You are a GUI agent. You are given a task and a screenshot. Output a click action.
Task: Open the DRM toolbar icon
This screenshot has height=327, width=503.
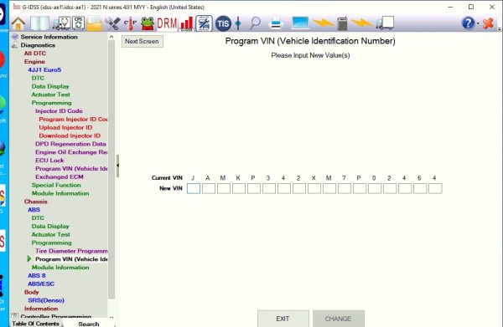point(167,23)
